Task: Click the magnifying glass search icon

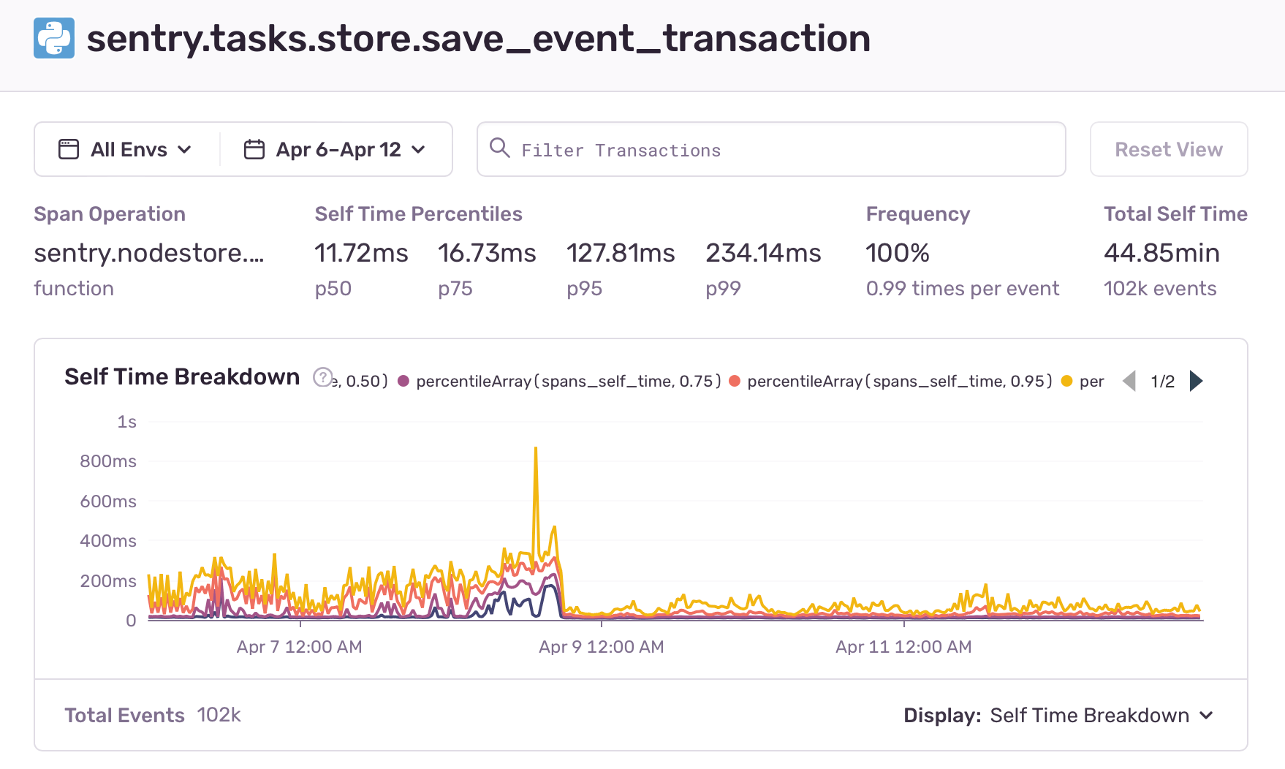Action: 500,148
